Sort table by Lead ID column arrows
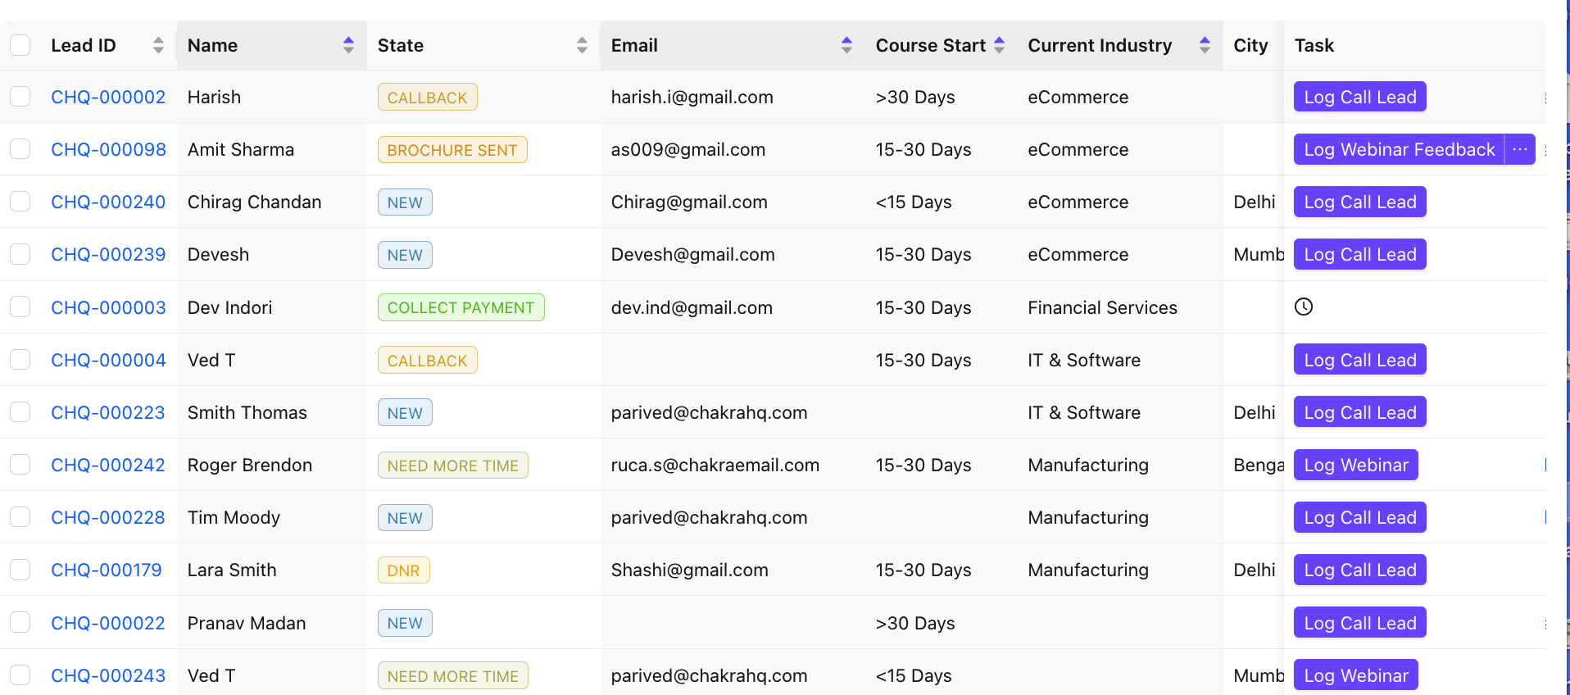 (158, 46)
